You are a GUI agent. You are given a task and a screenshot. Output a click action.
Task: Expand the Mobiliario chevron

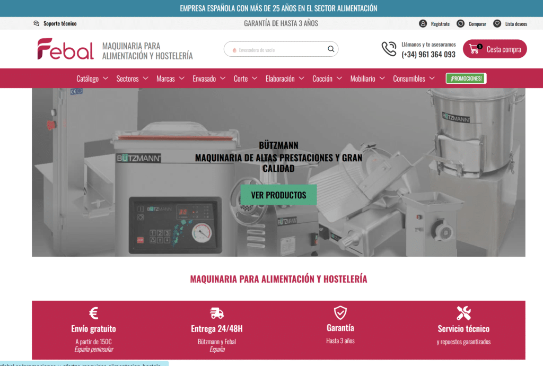coord(382,79)
